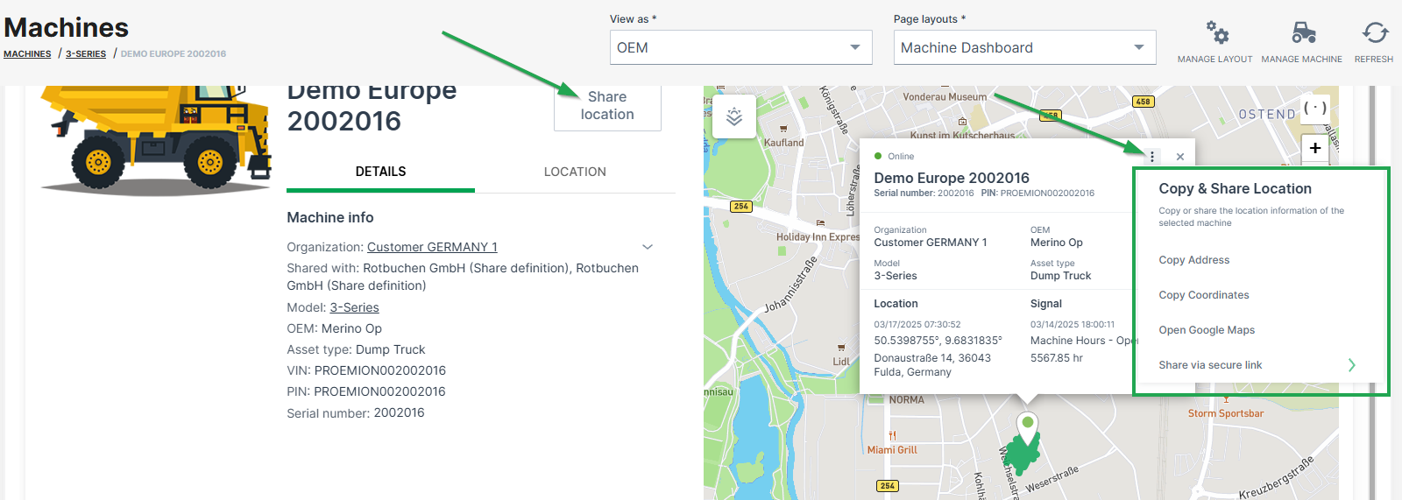Close the machine info popup
1402x500 pixels.
(x=1180, y=157)
